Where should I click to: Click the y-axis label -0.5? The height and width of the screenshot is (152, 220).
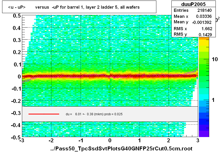click(x=16, y=138)
